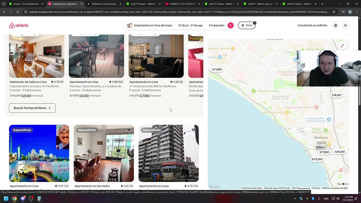Switch to ciriloTV - Watch clips tab

click(x=260, y=4)
